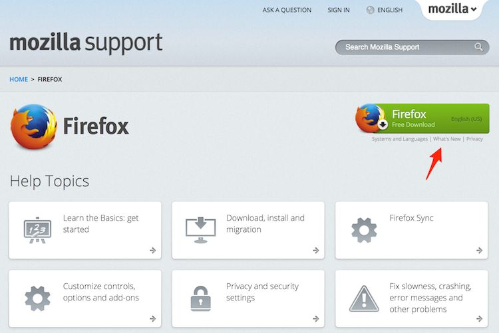Open the Privacy link under download button
The image size is (499, 333).
[x=474, y=139]
